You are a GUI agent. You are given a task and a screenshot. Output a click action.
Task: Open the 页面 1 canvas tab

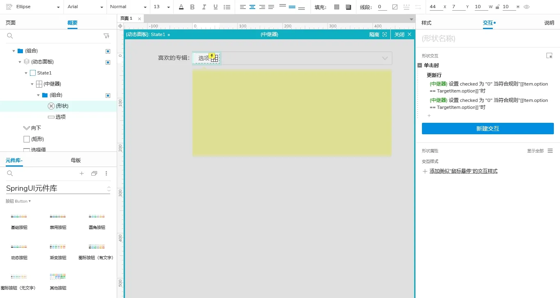pos(126,18)
